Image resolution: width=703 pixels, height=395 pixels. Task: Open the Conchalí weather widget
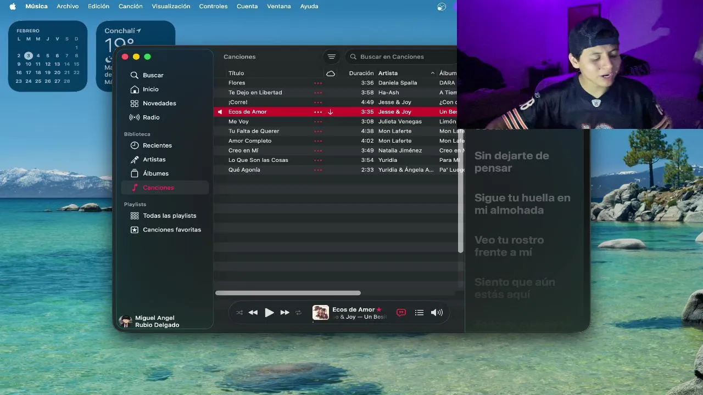[x=136, y=56]
